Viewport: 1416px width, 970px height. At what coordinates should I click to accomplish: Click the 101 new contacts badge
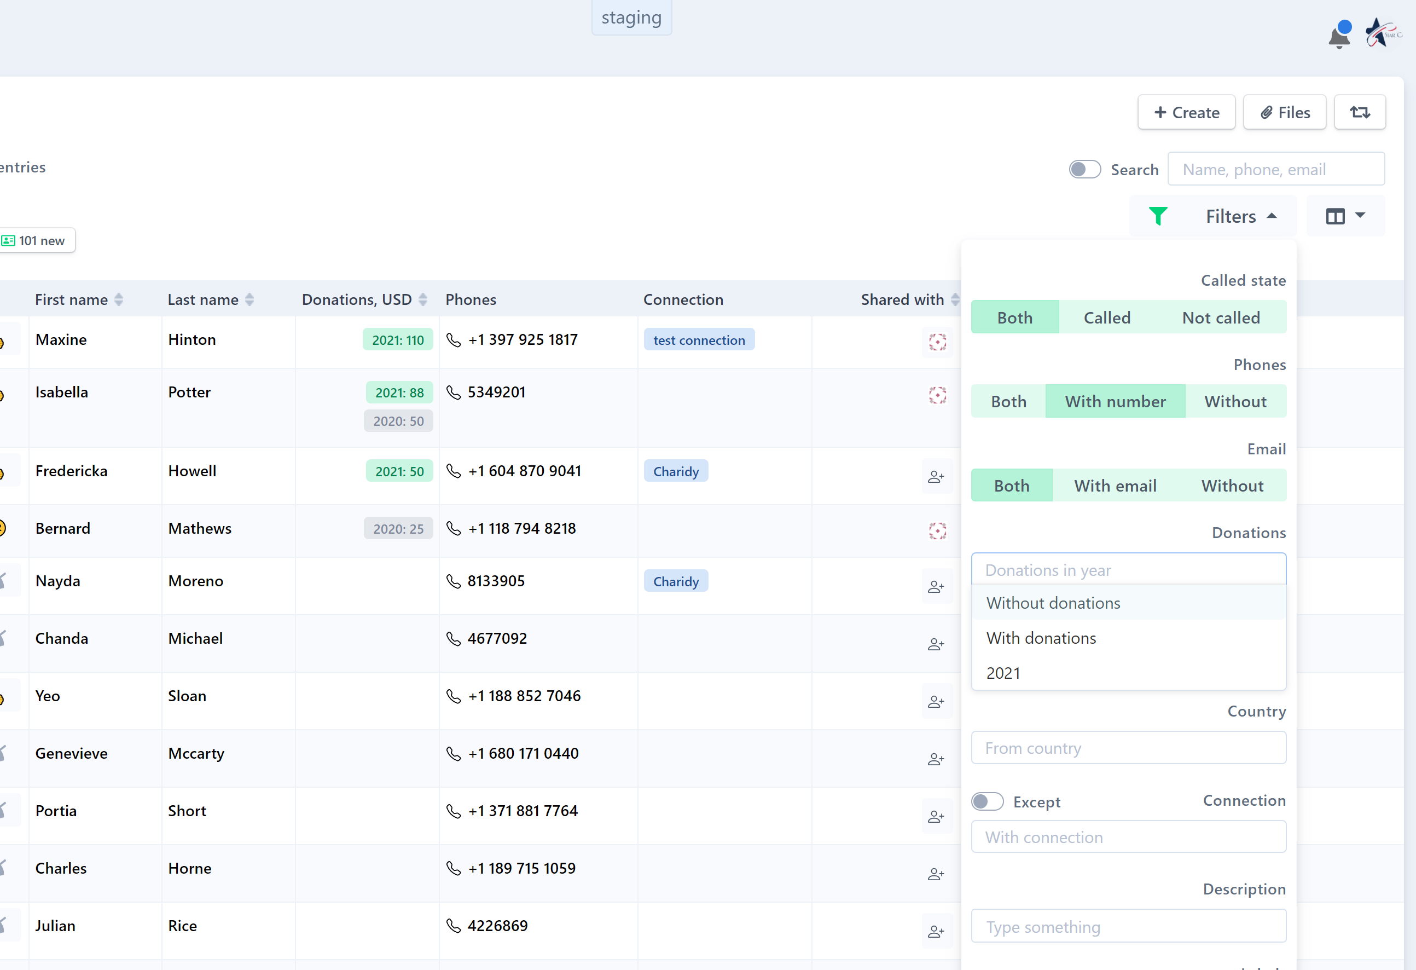click(x=37, y=240)
